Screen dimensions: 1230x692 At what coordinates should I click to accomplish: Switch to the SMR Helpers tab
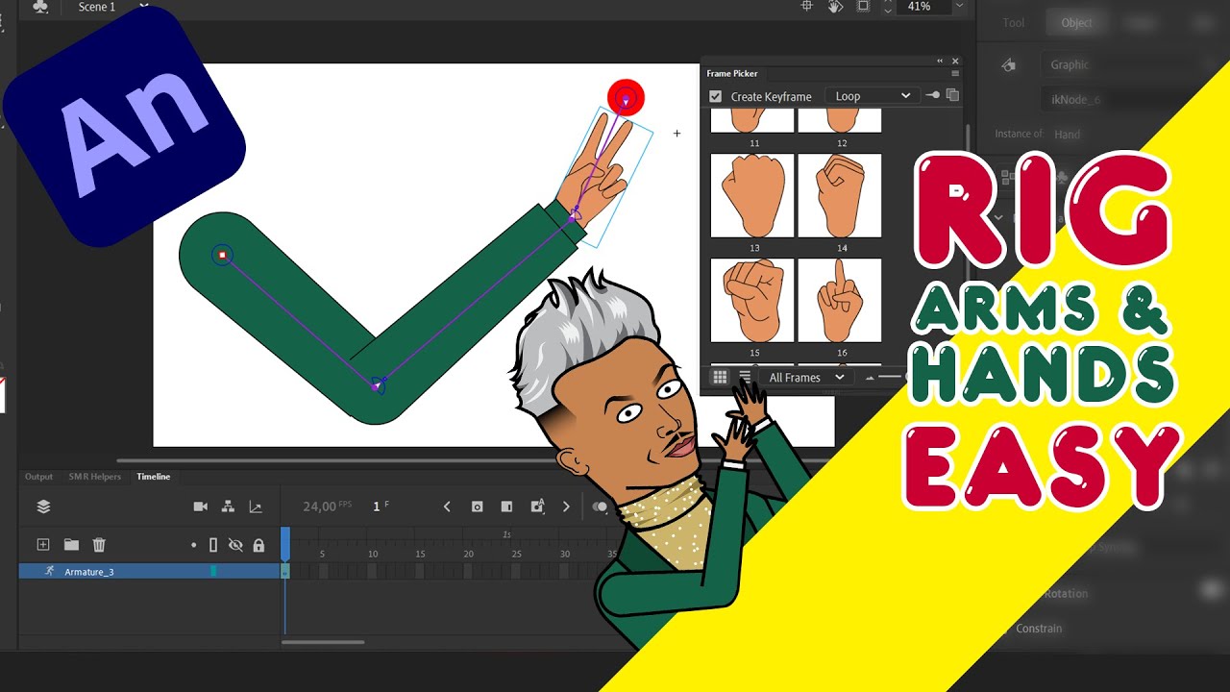[x=94, y=477]
